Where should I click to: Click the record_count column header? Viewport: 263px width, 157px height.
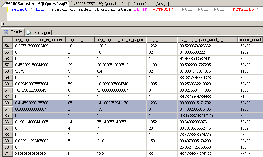click(250, 40)
